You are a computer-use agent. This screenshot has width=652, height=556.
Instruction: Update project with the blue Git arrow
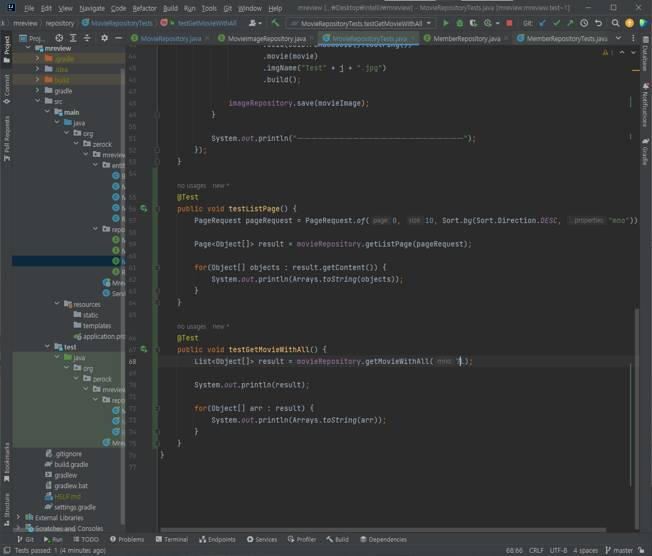[543, 23]
